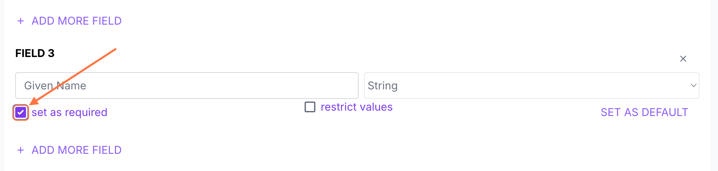
Task: Open the String type dropdown
Action: (x=531, y=86)
